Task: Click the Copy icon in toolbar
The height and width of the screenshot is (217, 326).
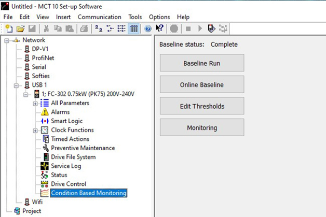Action: point(58,28)
